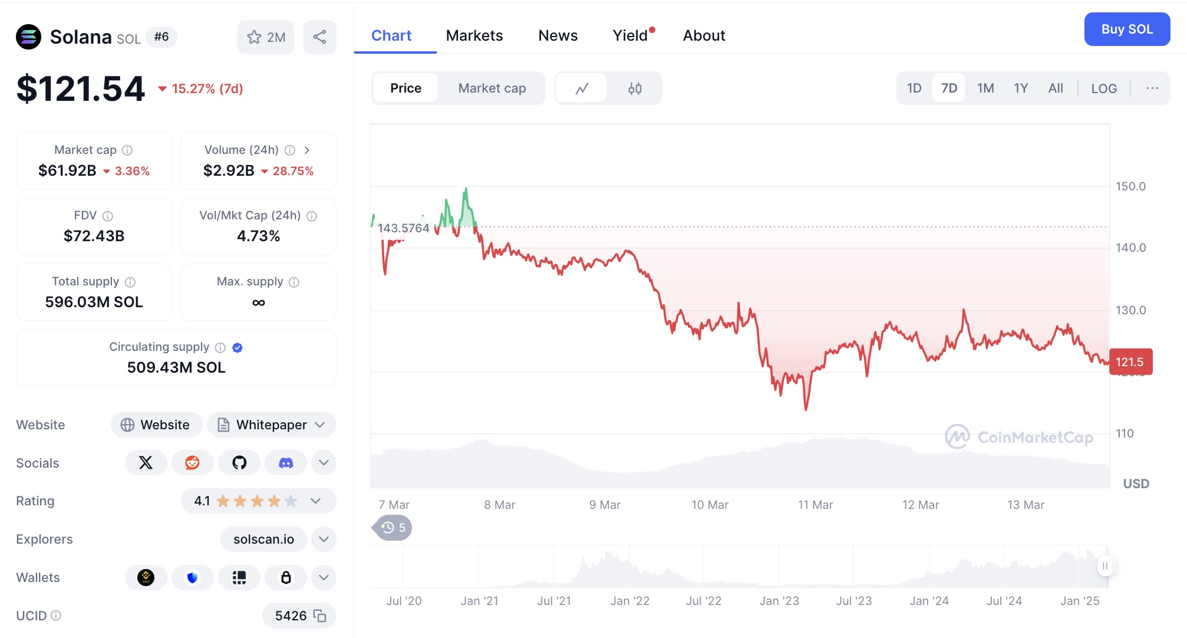
Task: Open Solana X (Twitter) social link
Action: (146, 463)
